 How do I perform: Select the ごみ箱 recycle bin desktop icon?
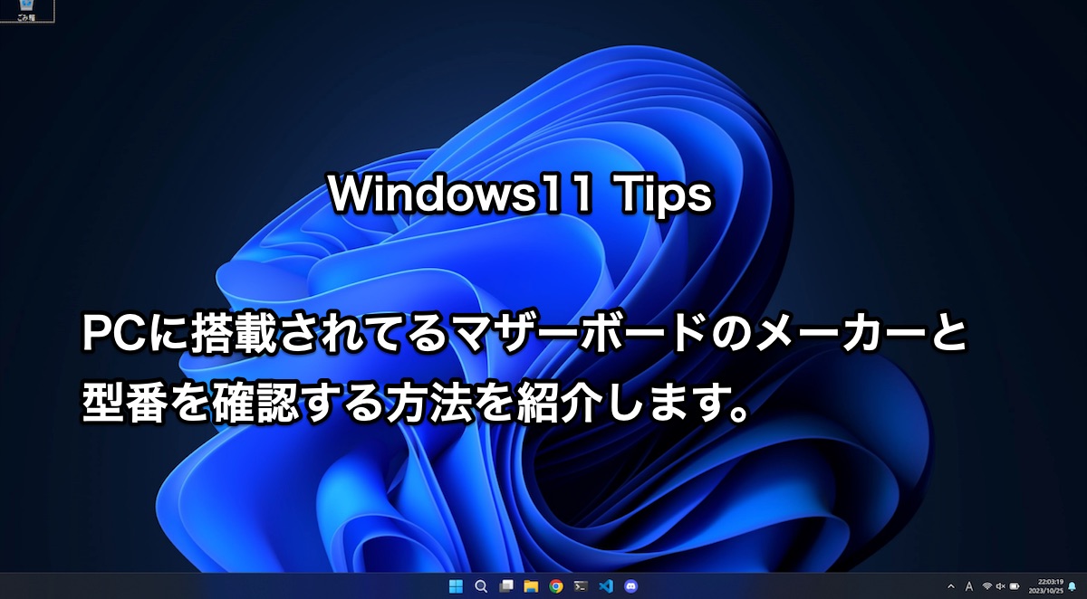click(x=26, y=9)
